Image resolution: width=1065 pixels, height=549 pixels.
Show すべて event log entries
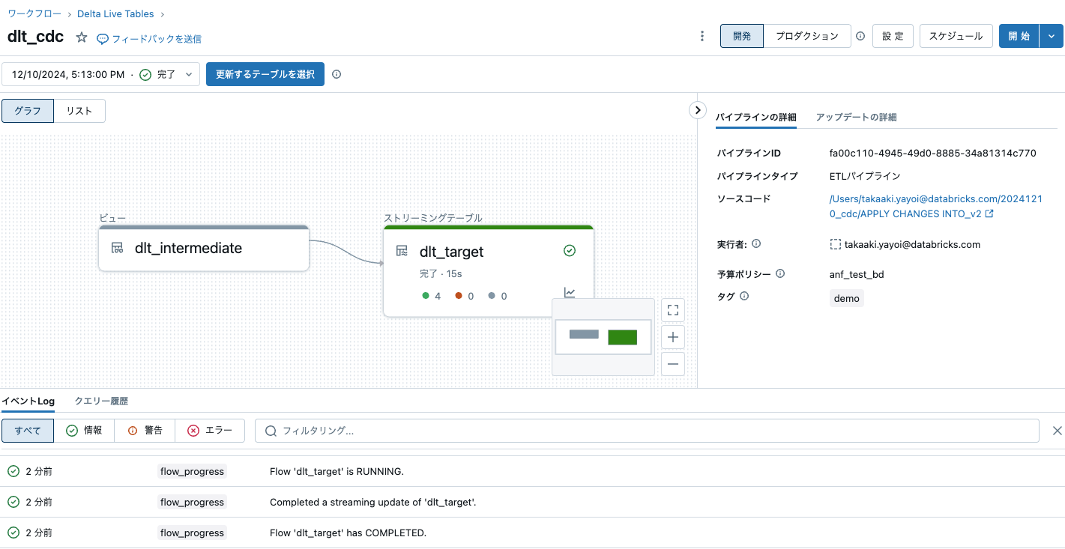point(28,431)
